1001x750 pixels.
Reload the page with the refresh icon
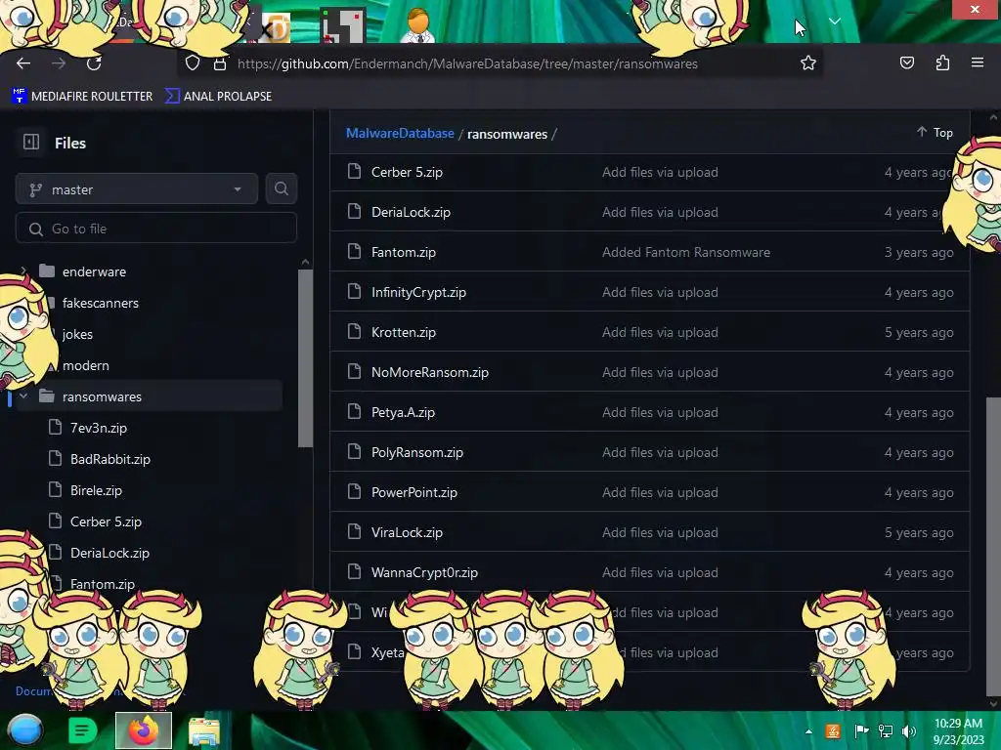94,63
